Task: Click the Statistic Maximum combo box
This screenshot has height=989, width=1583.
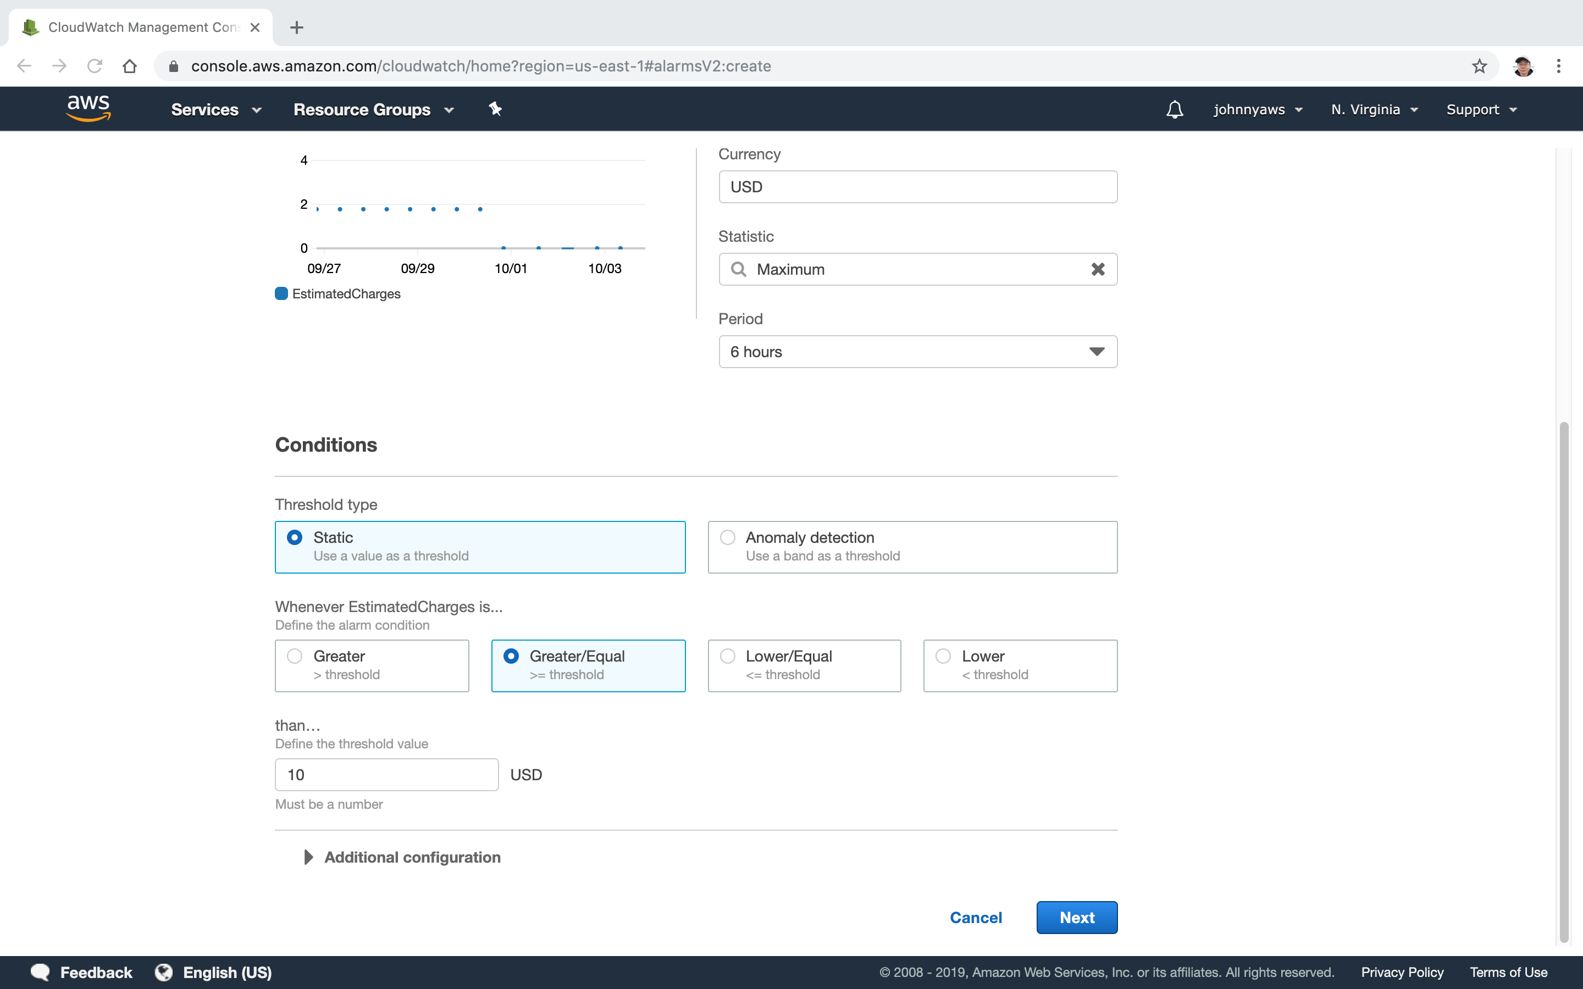Action: pyautogui.click(x=918, y=269)
